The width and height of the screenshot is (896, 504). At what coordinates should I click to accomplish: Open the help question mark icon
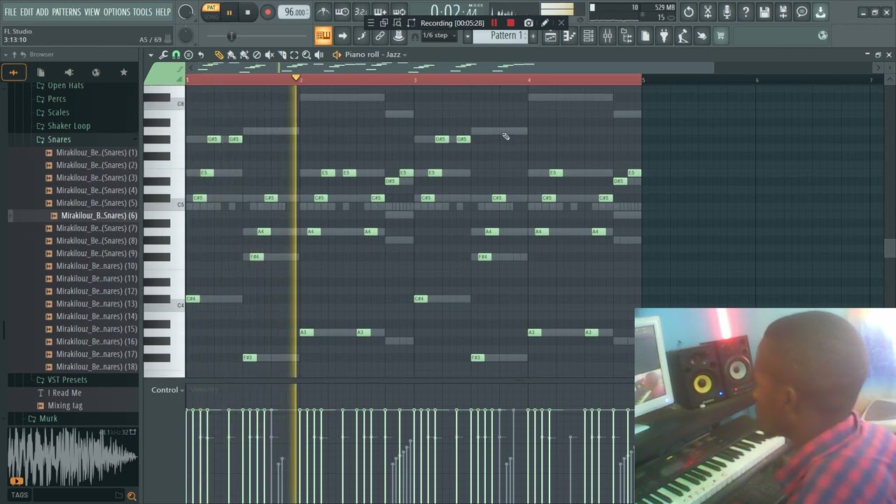click(x=745, y=12)
